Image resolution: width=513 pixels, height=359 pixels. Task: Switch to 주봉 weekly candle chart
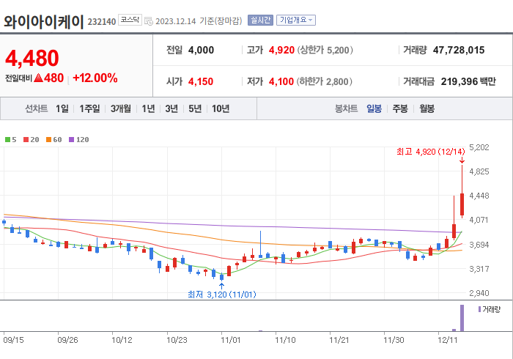pos(400,108)
